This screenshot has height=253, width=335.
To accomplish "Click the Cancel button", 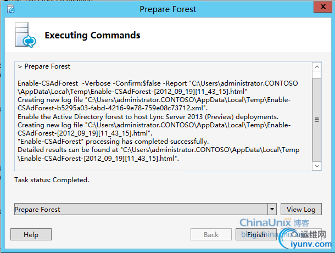I will point(301,234).
